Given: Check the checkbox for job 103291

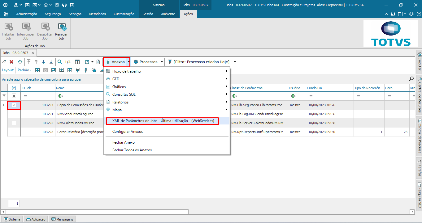Looking at the screenshot, I should (x=14, y=114).
